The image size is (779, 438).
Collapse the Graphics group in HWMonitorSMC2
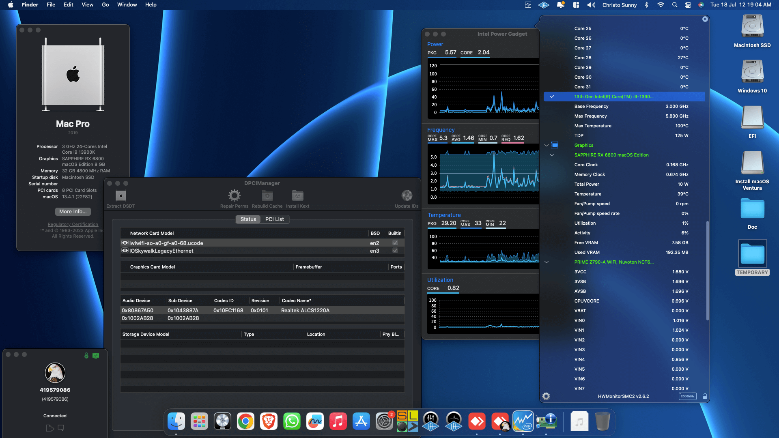[x=547, y=145]
